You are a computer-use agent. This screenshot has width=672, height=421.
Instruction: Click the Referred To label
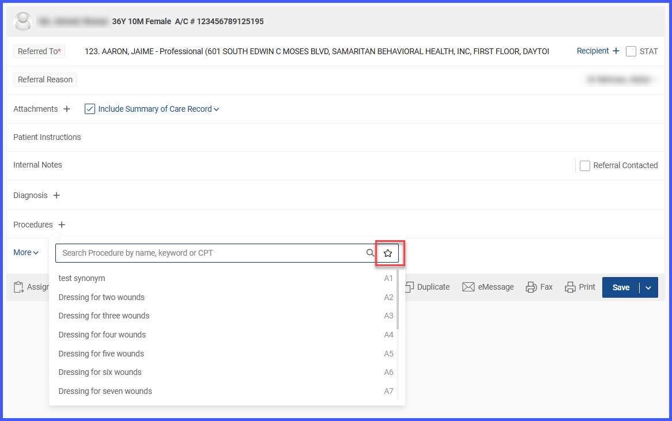click(x=39, y=51)
